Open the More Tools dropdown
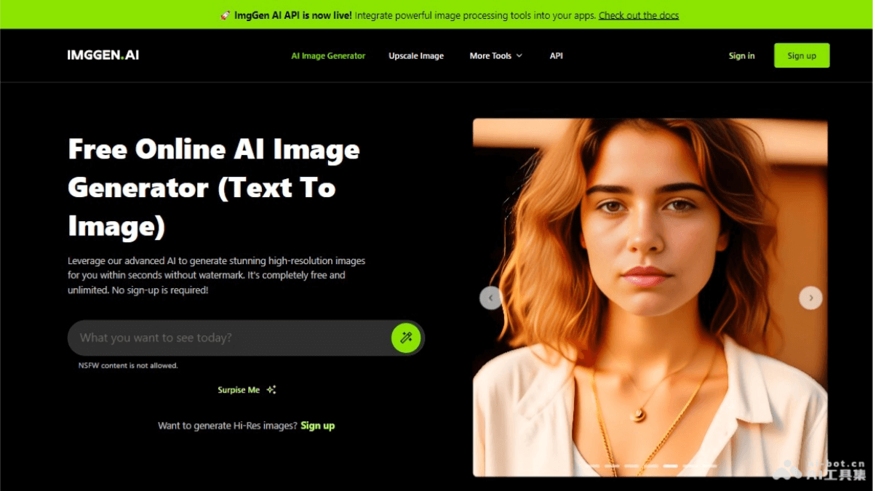 [495, 55]
